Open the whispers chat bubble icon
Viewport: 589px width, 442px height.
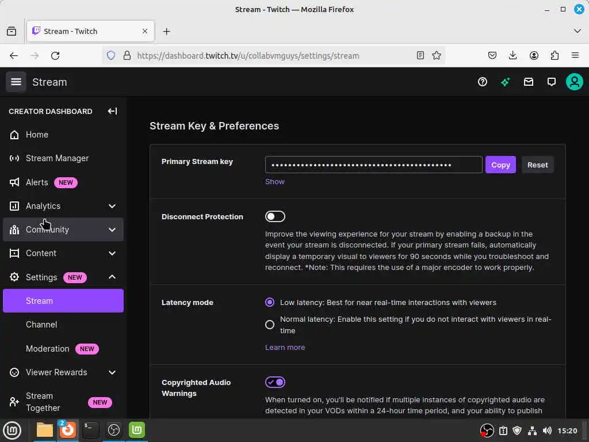[x=552, y=82]
